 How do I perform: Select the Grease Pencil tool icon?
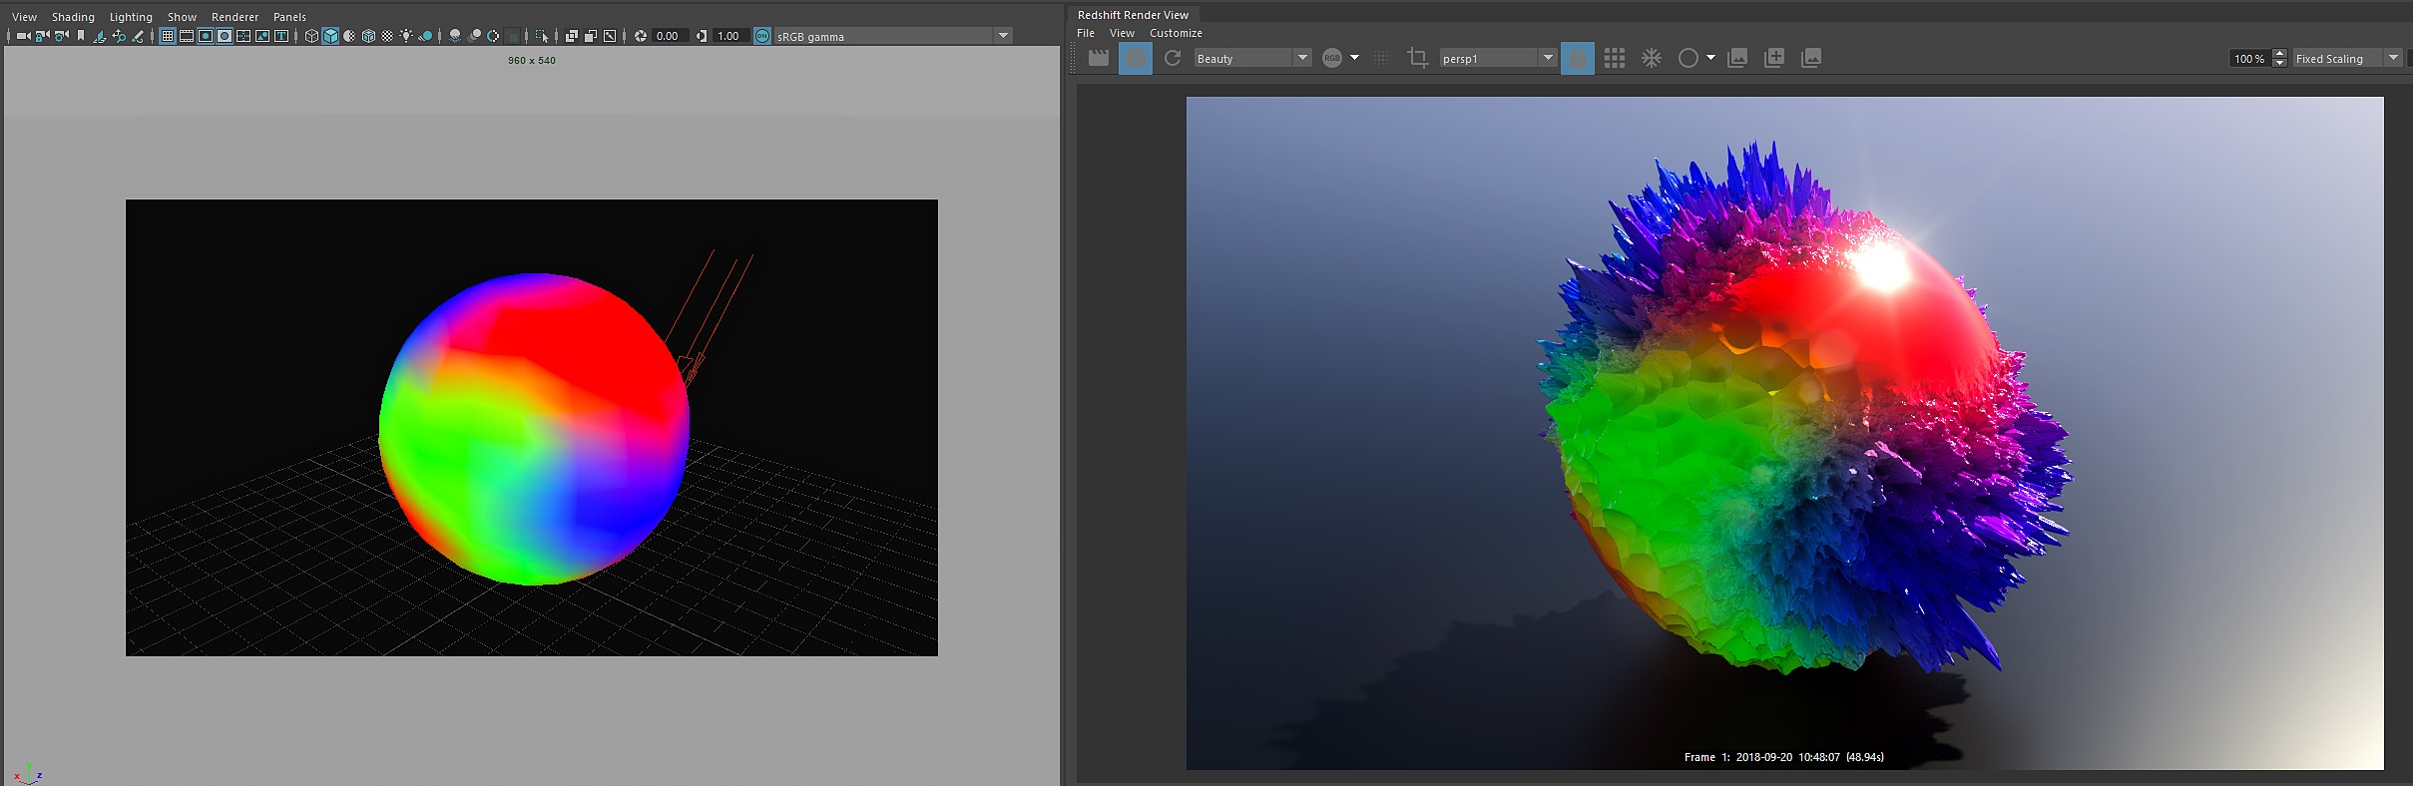click(x=138, y=36)
